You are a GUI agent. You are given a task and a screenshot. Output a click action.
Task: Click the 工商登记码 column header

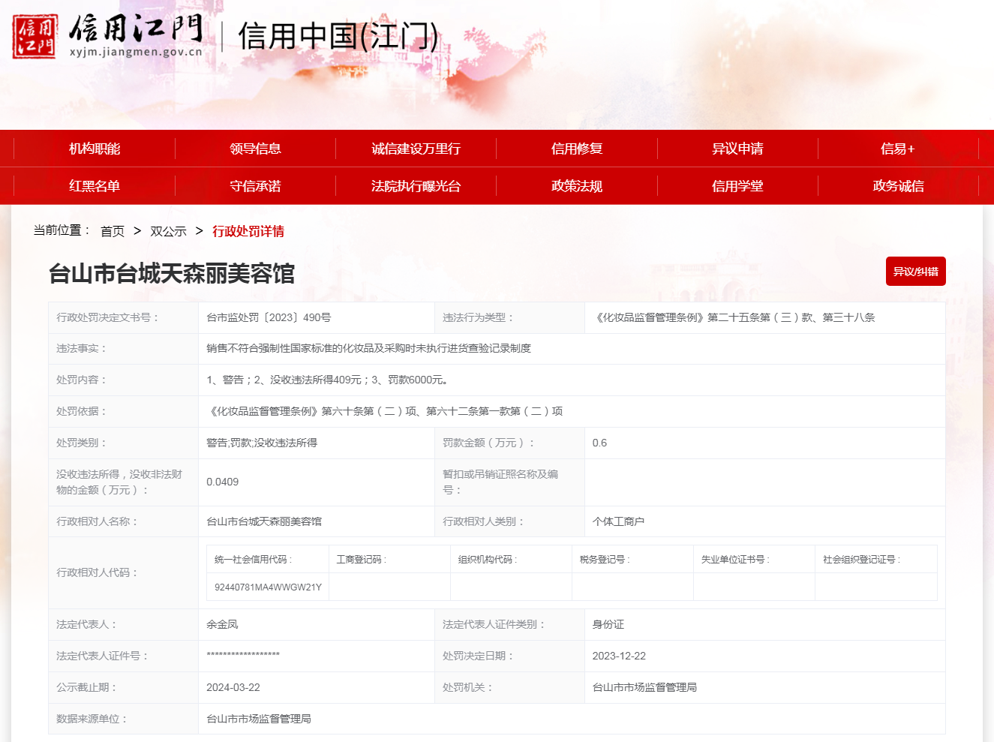pos(361,559)
